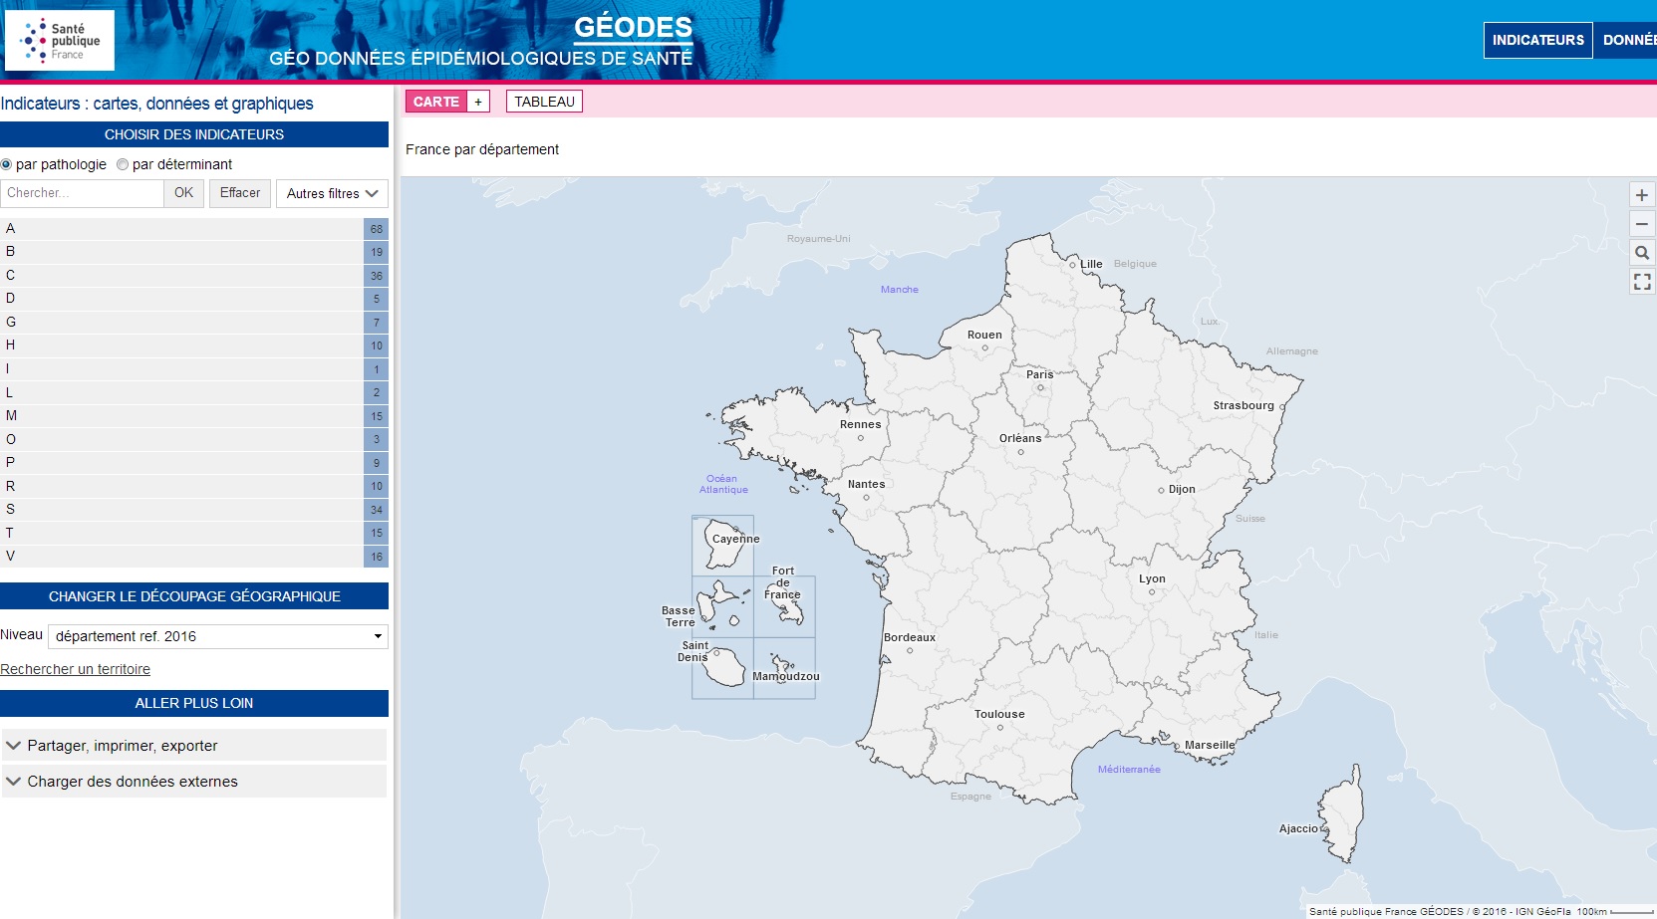
Task: Switch to the TABLEAU tab
Action: (544, 102)
